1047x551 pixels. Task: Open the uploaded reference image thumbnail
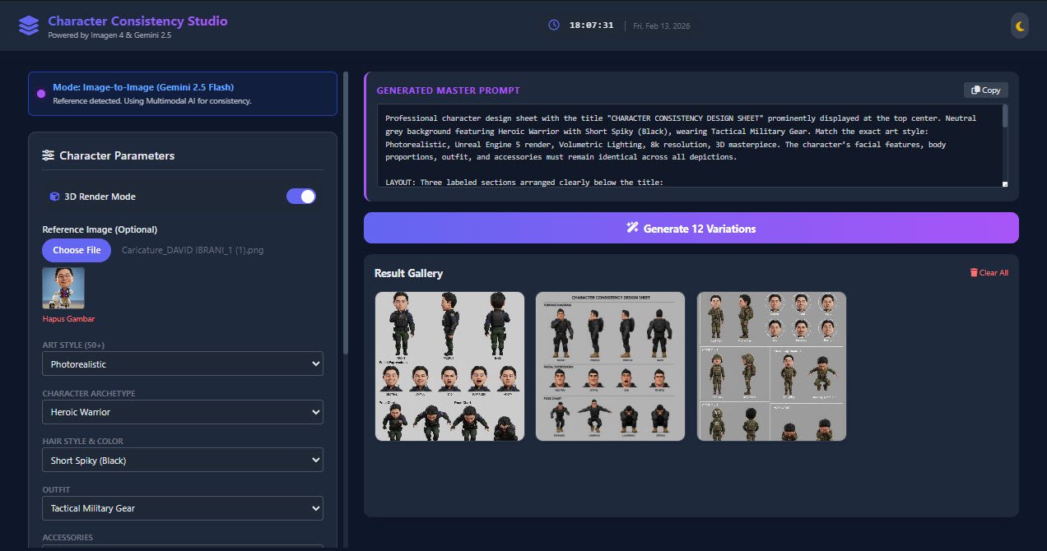[x=63, y=288]
